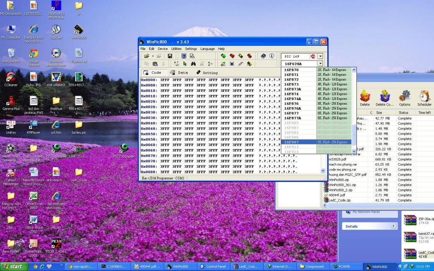
Task: Click the yellow bug icon in second toolbar row
Action: click(249, 64)
